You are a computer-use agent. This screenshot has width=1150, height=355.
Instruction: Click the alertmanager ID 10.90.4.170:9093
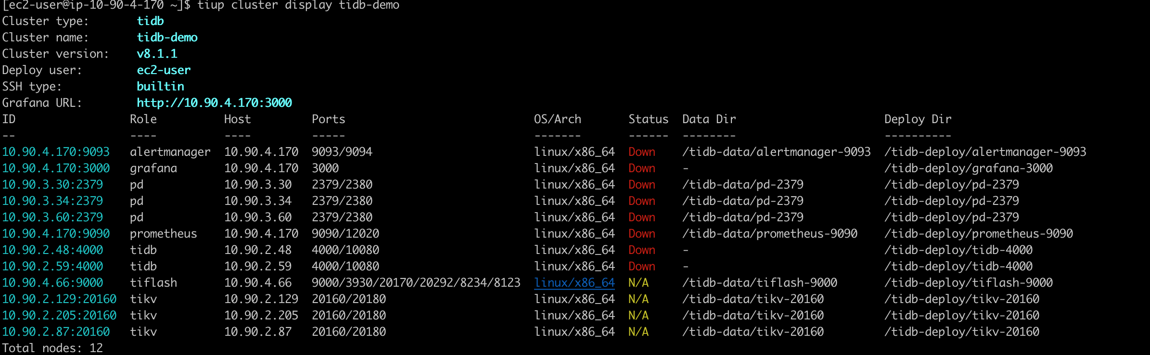[x=56, y=152]
